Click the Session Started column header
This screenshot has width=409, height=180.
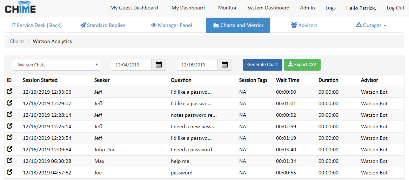[40, 80]
